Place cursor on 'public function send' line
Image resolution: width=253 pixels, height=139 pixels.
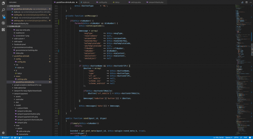(86, 118)
